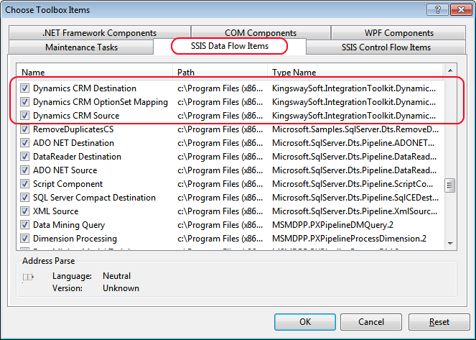This screenshot has width=476, height=340.
Task: Confirm with the OK button
Action: 305,322
